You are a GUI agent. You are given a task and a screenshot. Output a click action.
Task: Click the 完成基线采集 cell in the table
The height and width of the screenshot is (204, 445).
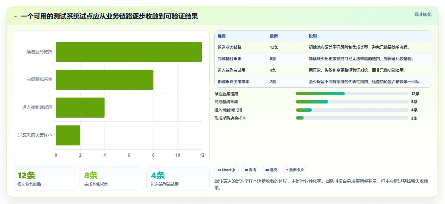coord(230,59)
